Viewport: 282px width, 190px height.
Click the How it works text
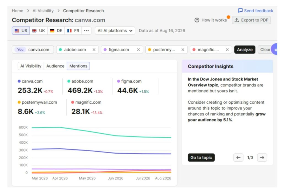(x=214, y=20)
